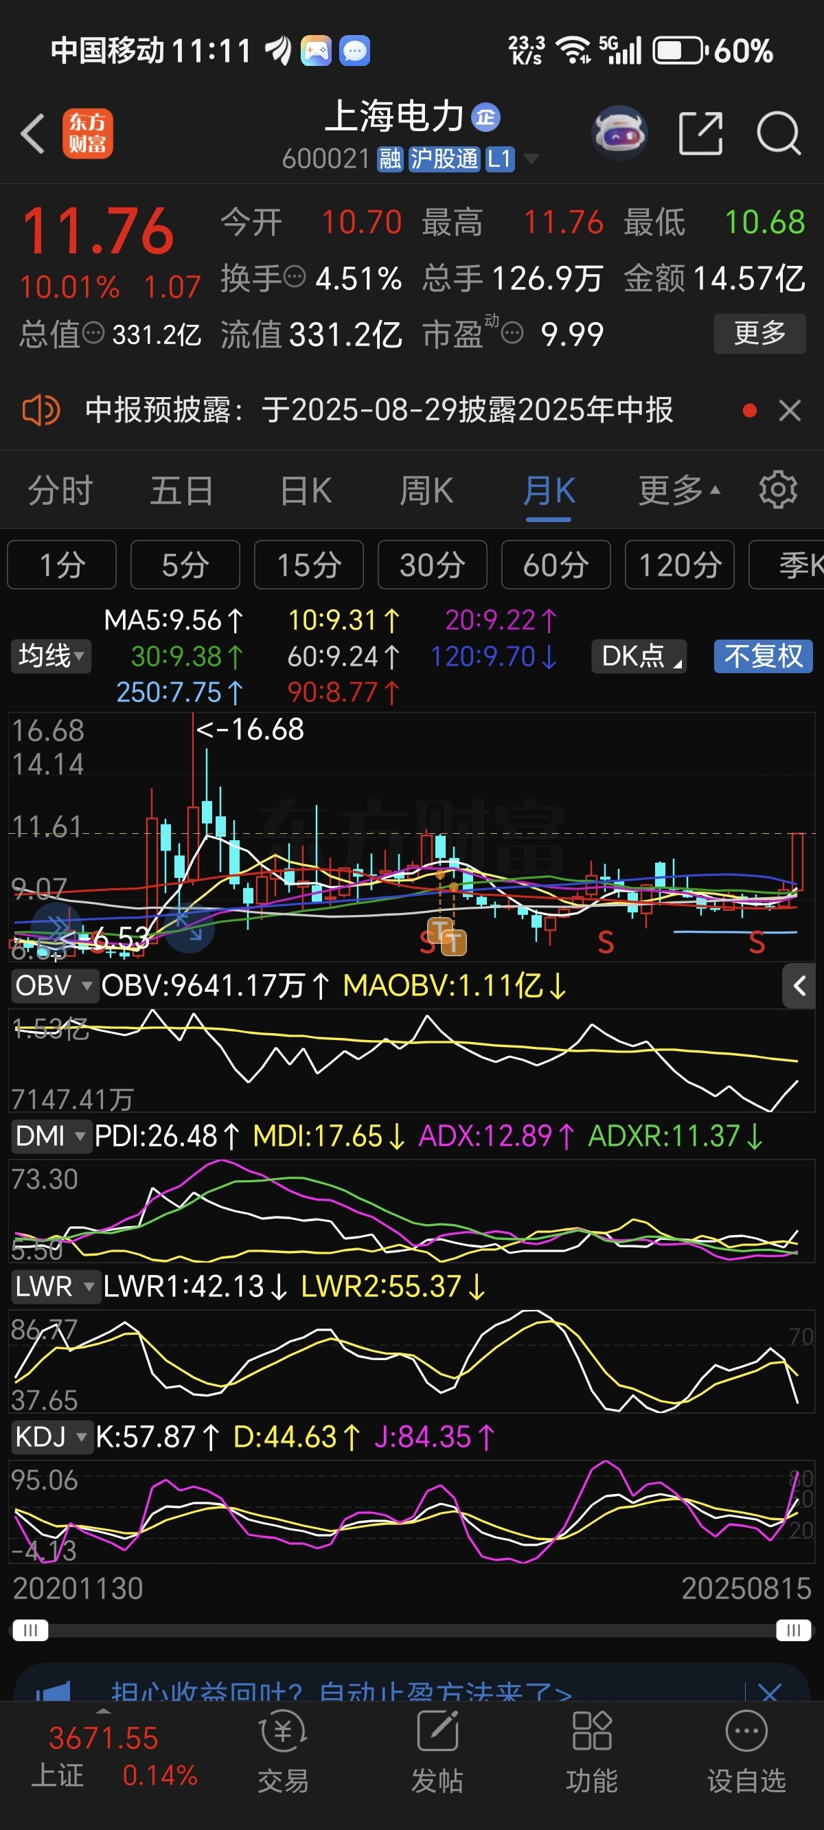824x1830 pixels.
Task: Tap the 市盈 info icon
Action: pos(512,332)
